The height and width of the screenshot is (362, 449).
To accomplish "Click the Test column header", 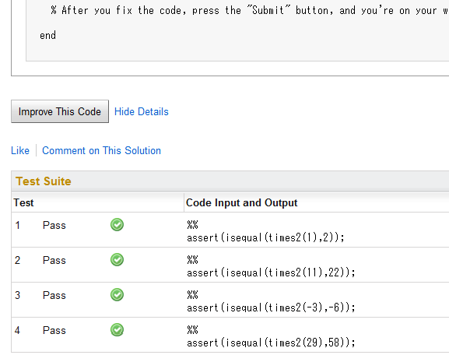I will (x=23, y=202).
